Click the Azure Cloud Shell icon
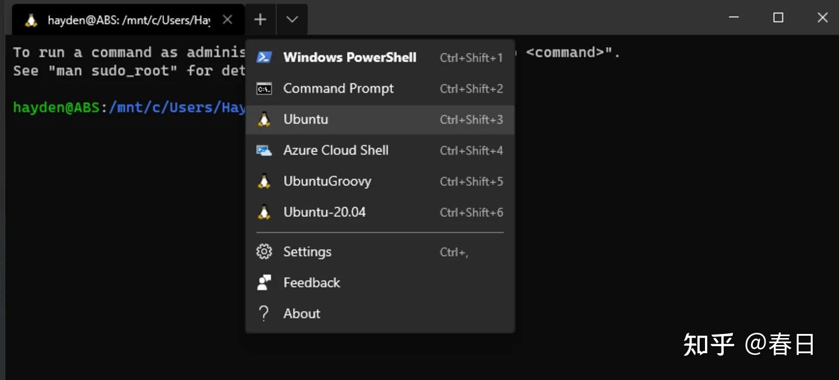839x380 pixels. pyautogui.click(x=264, y=150)
